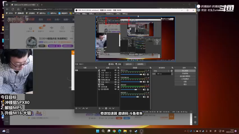Screen dimensions: 239x134
Task: Click 选择颜色 button in source toolbar
Action: (140, 64)
